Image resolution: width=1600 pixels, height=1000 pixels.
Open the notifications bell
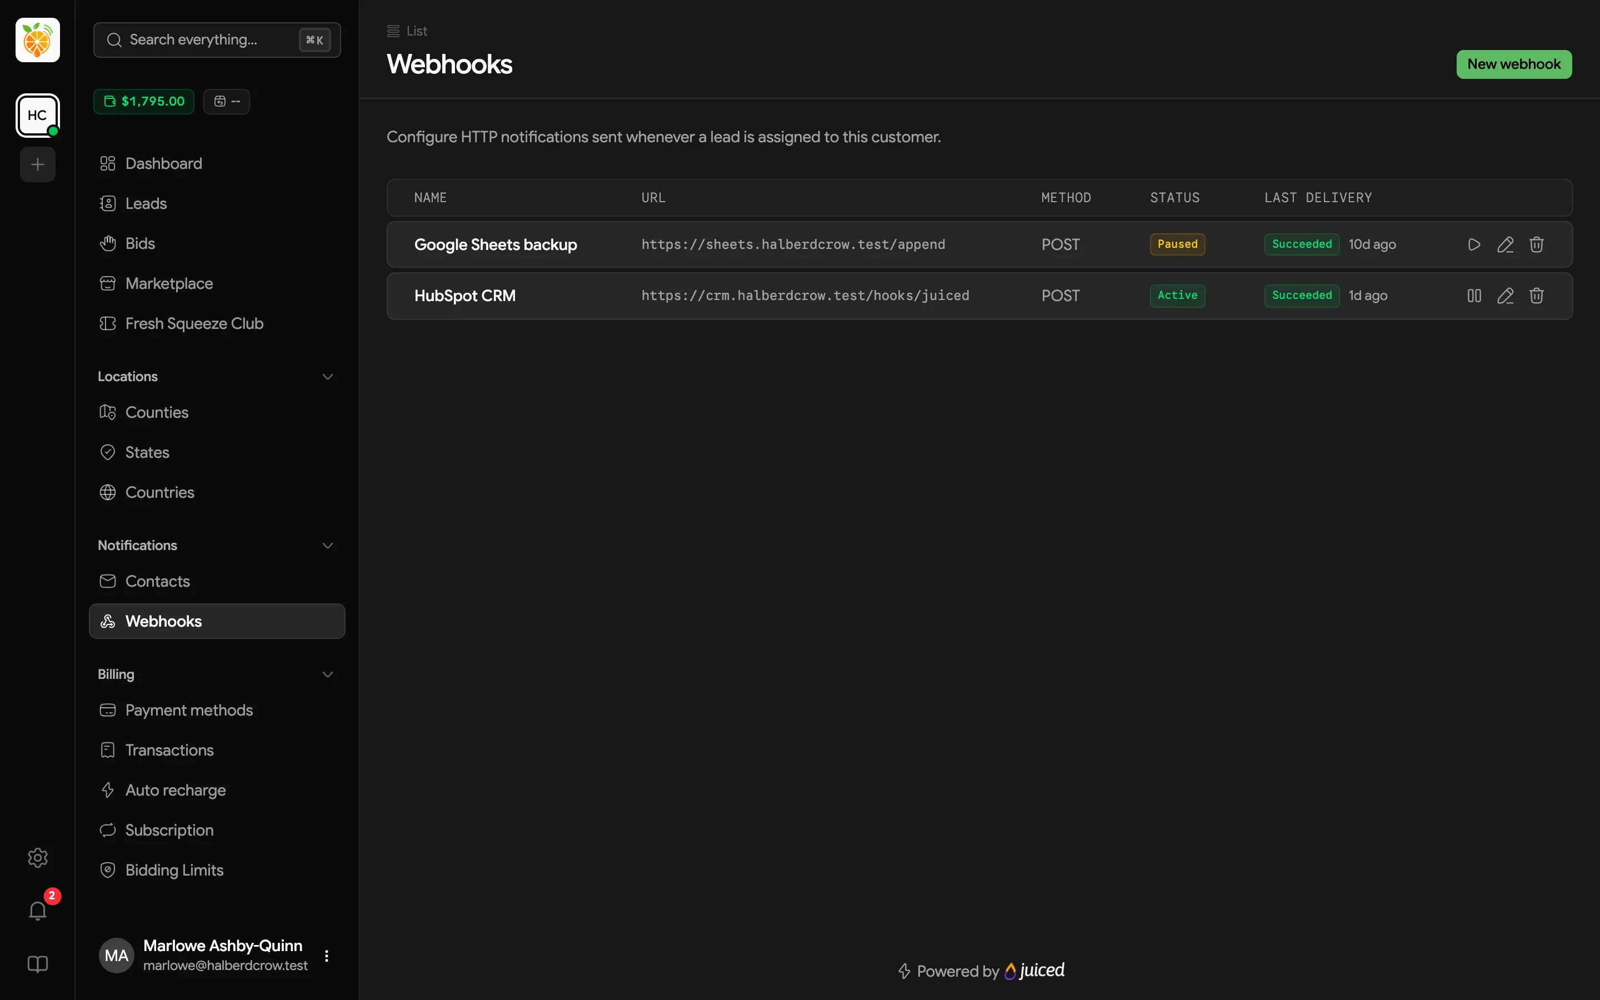(38, 911)
